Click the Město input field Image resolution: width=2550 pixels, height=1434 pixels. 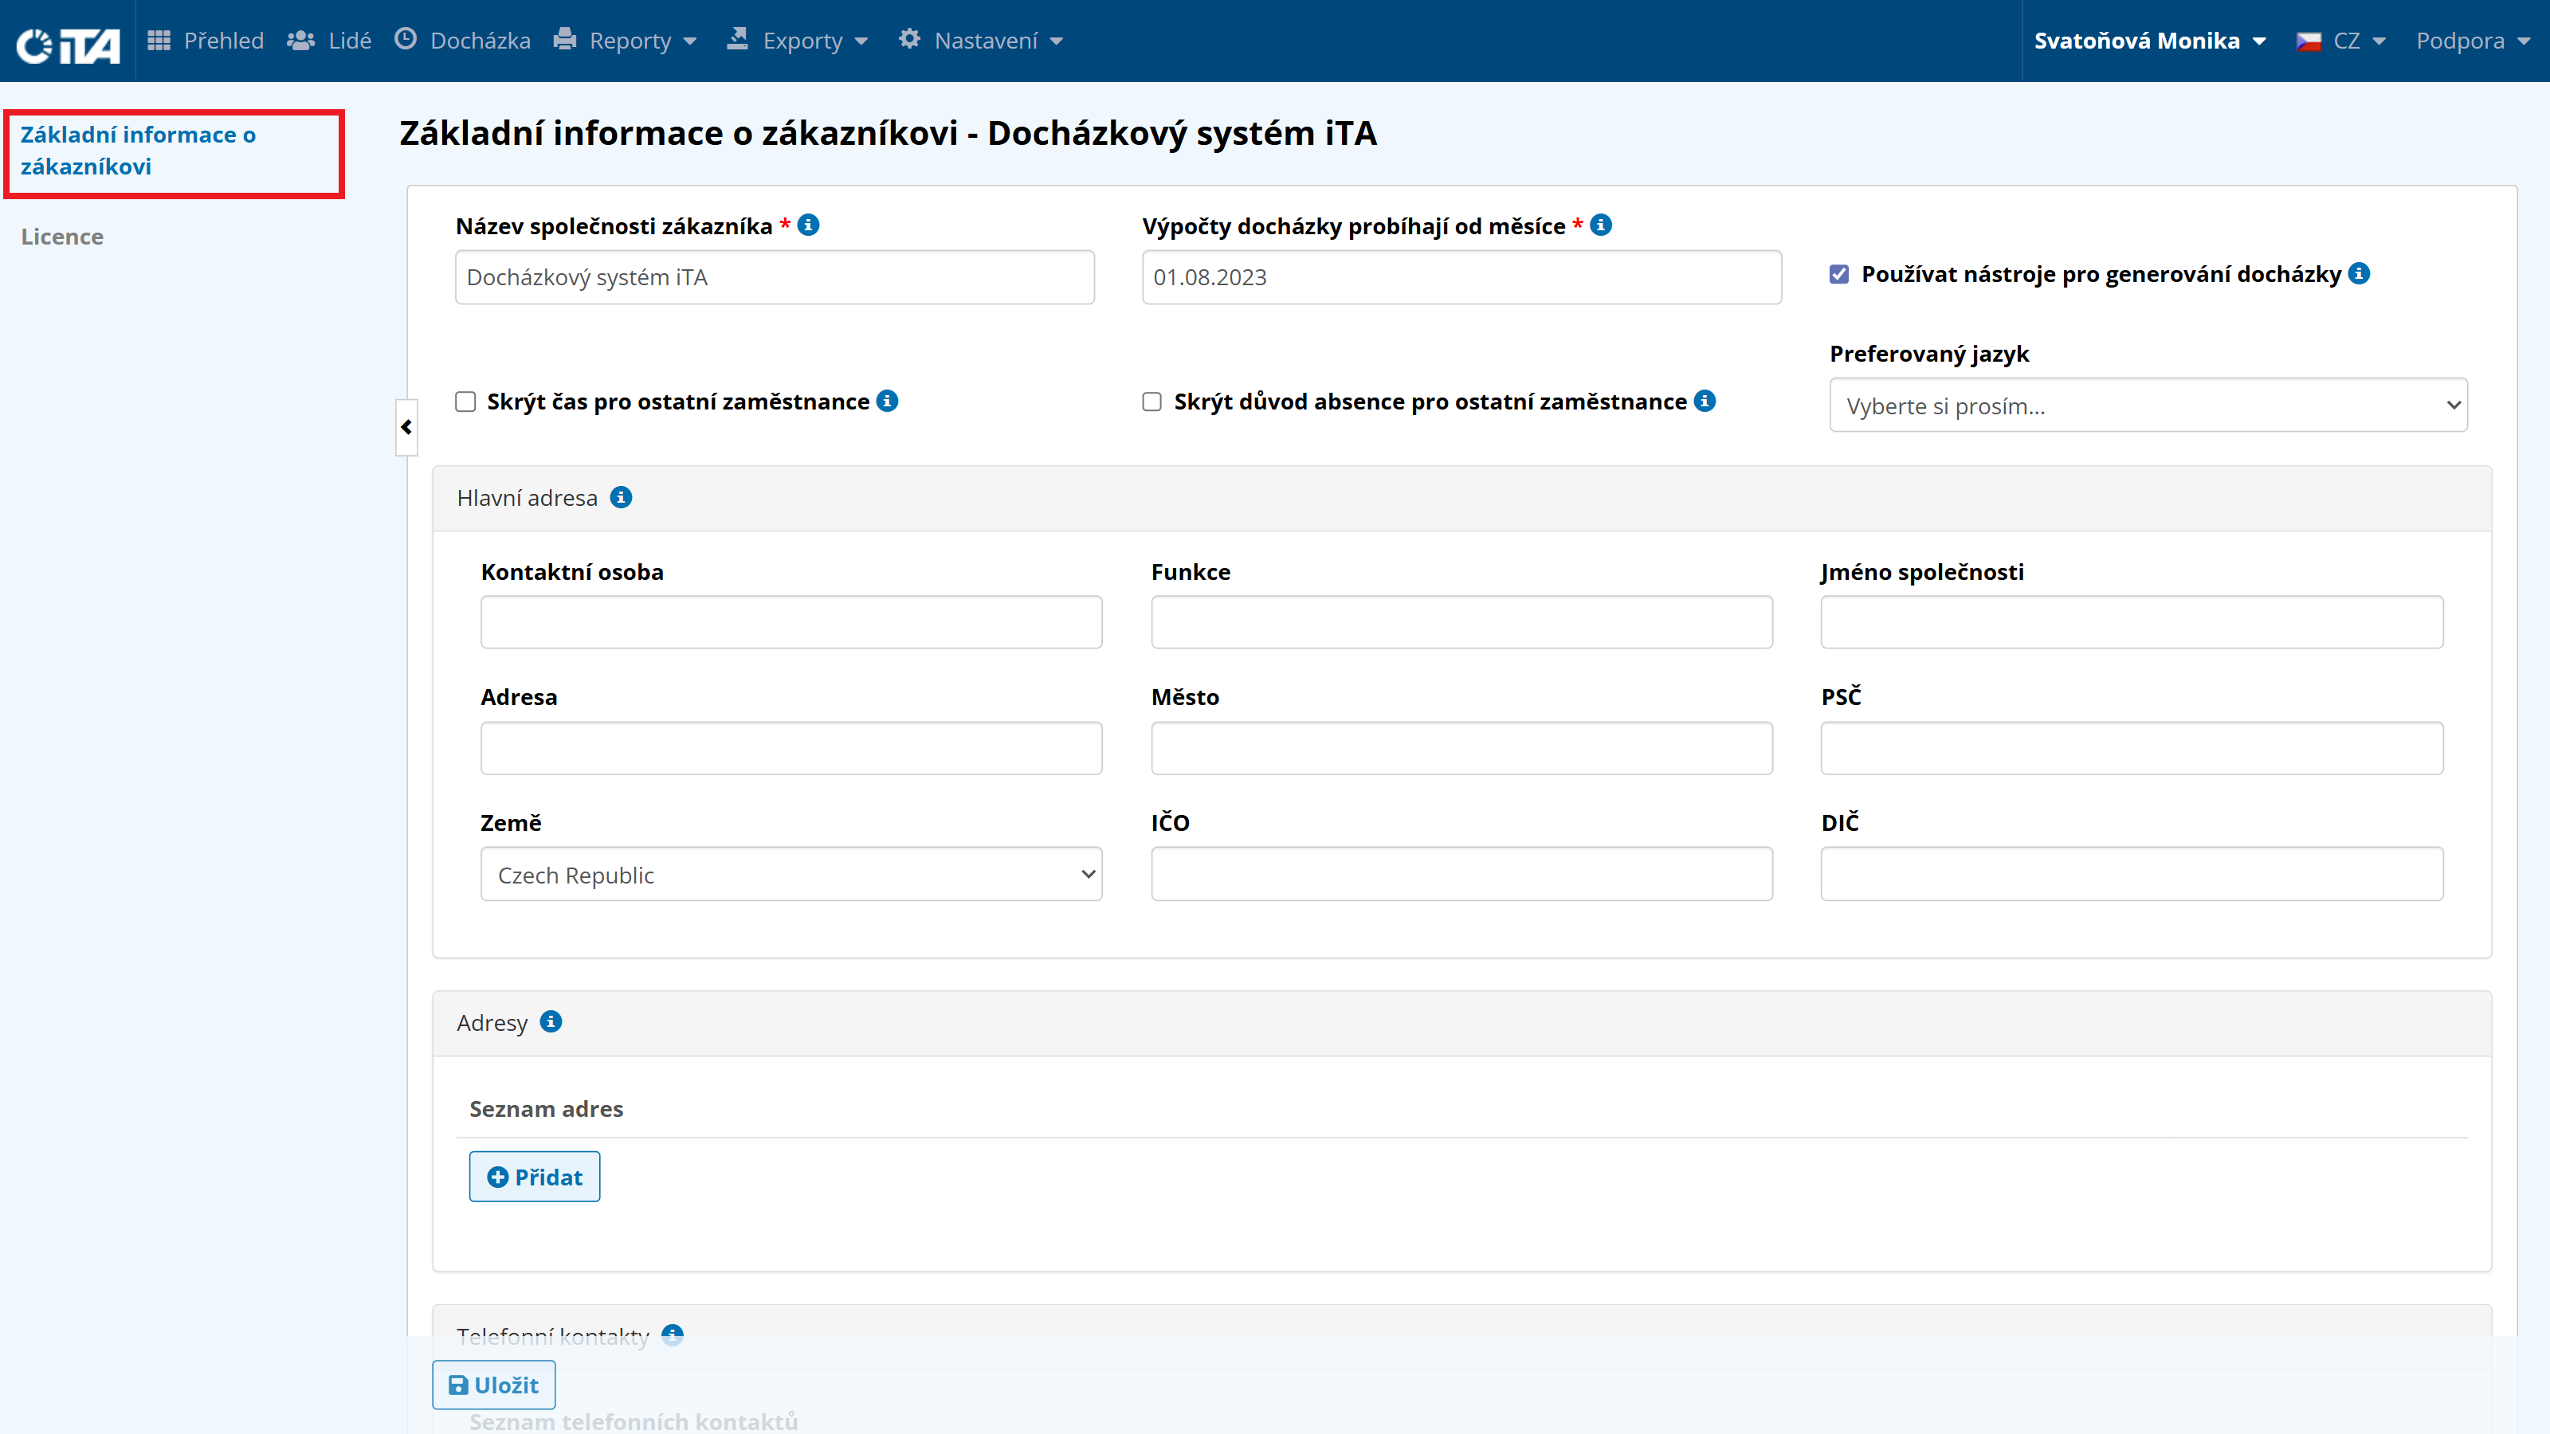1462,748
